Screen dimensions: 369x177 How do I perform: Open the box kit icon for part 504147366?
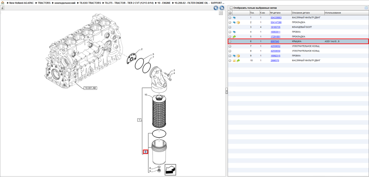coord(238,22)
